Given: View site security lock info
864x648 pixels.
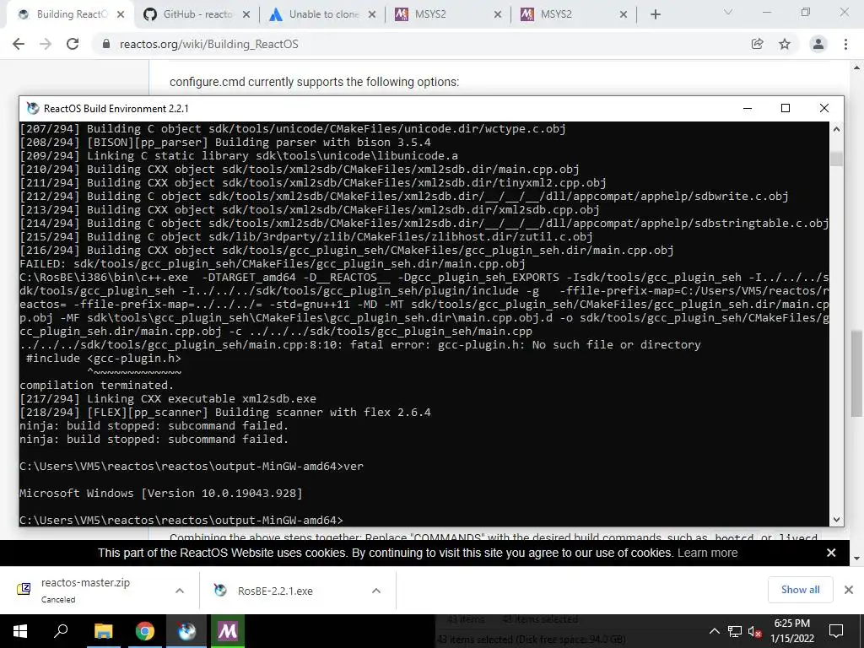Looking at the screenshot, I should tap(106, 44).
